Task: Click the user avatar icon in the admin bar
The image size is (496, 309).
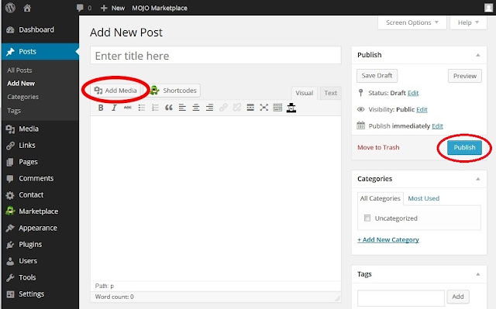Action: (x=489, y=8)
